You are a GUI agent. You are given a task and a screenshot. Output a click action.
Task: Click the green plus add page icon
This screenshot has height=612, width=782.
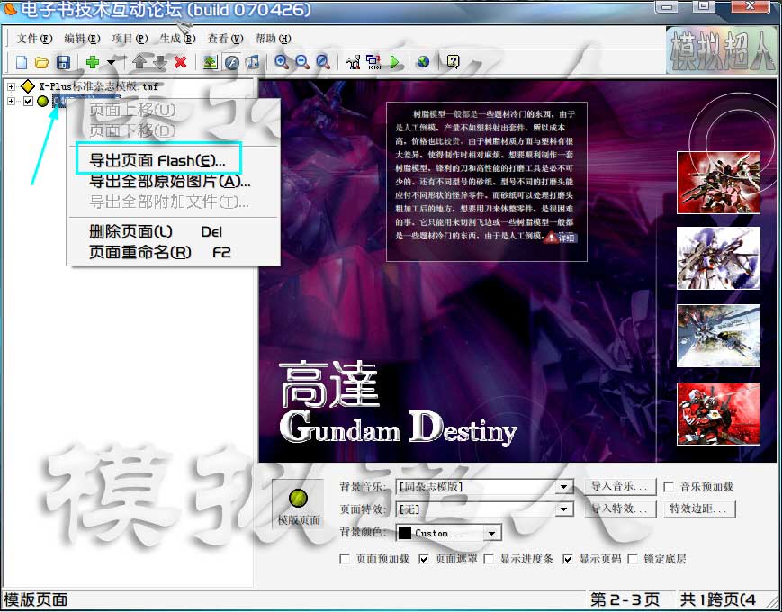[x=93, y=62]
